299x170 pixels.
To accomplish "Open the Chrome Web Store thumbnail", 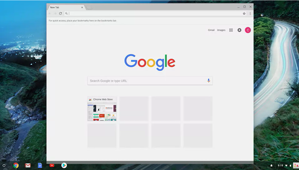I will coord(102,109).
